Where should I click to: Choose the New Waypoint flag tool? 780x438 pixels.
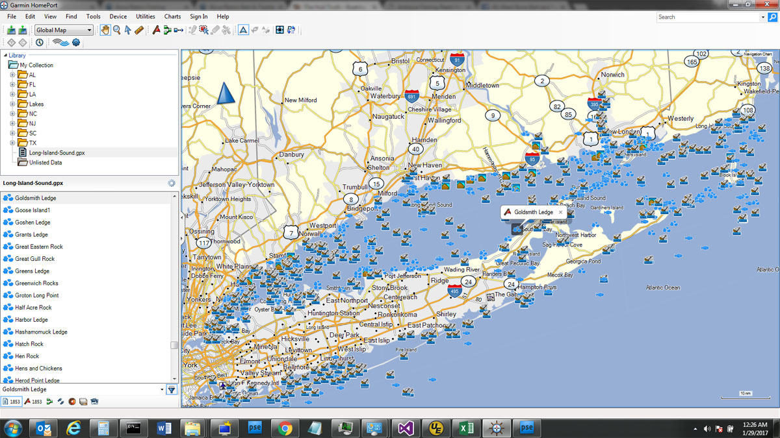(x=156, y=30)
